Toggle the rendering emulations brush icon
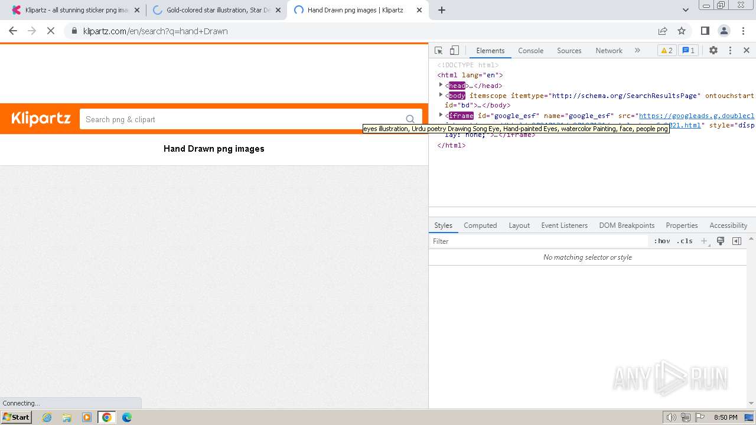756x425 pixels. coord(721,241)
